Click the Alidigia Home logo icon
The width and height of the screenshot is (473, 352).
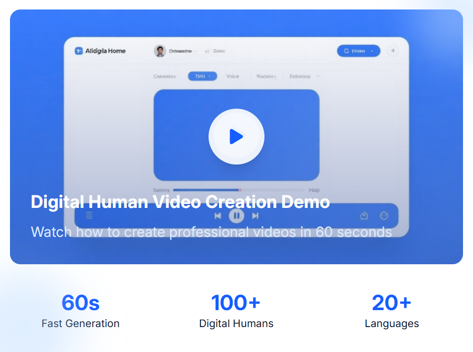click(x=78, y=51)
